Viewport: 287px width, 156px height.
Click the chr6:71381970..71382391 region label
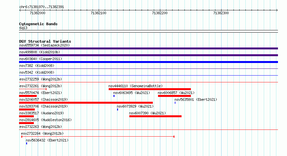click(42, 7)
